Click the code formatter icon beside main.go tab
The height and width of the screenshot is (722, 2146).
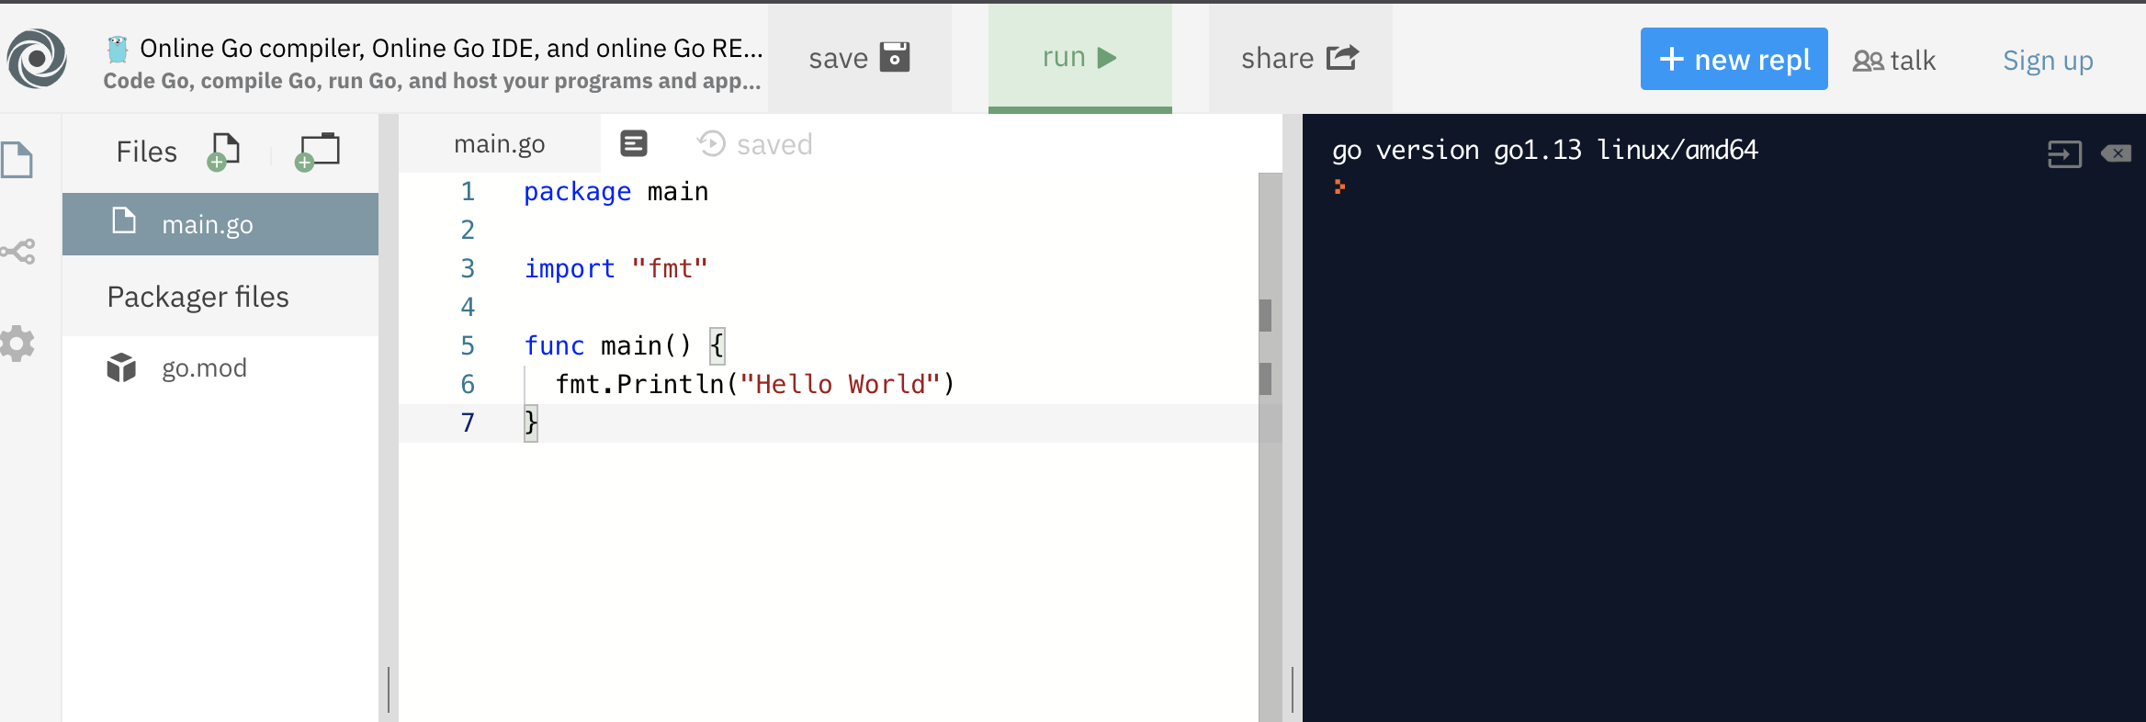coord(634,143)
